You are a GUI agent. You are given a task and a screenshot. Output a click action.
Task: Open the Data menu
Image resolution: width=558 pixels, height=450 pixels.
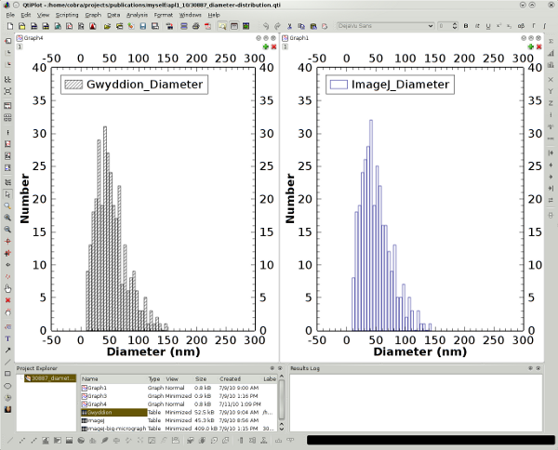coord(113,15)
